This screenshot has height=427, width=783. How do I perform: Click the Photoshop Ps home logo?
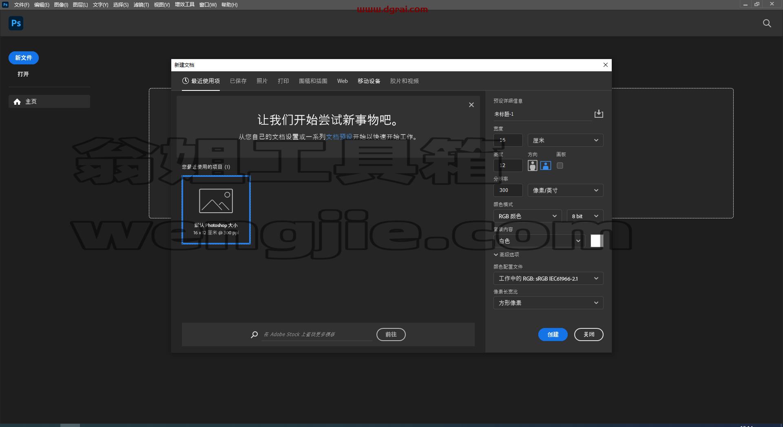click(16, 23)
